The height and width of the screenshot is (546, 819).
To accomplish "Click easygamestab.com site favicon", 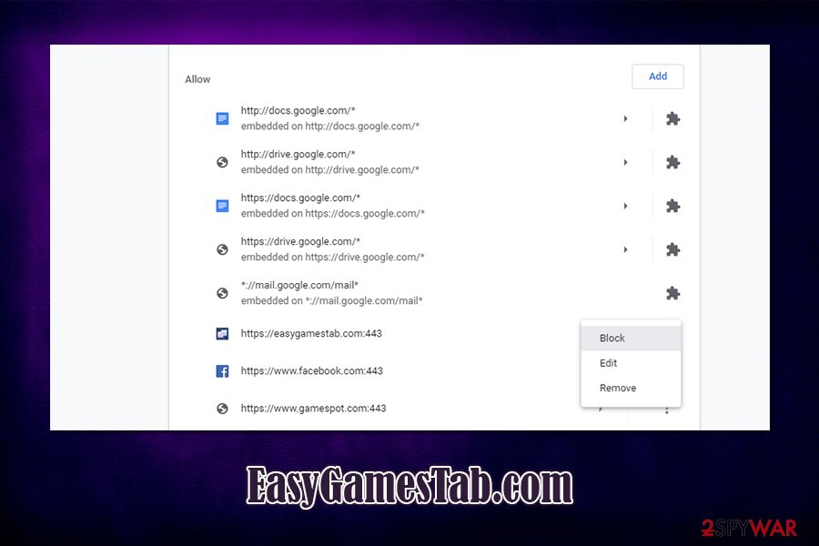I will (x=222, y=333).
